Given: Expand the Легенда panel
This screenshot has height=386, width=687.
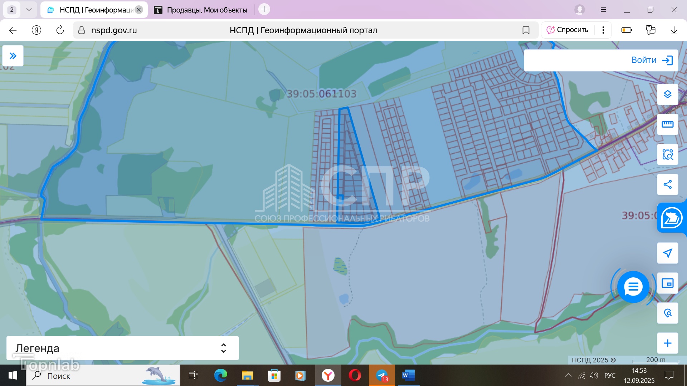Looking at the screenshot, I should [x=223, y=348].
